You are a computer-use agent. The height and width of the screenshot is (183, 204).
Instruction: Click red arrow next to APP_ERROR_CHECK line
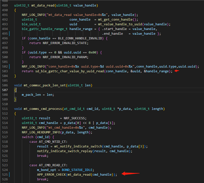[x=131, y=173]
